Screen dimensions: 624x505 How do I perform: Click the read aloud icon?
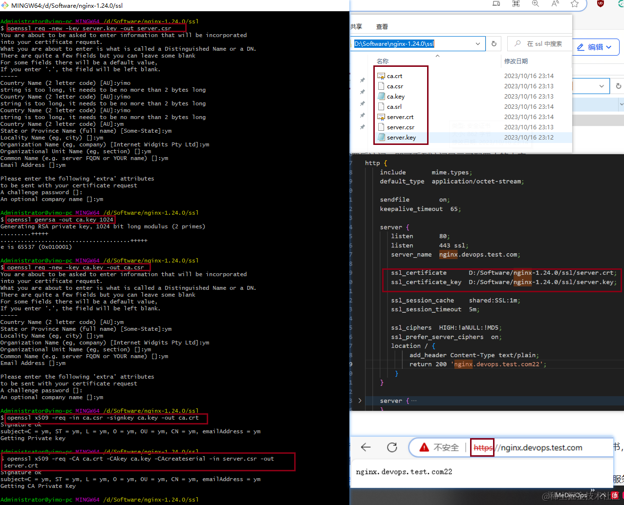click(x=555, y=4)
